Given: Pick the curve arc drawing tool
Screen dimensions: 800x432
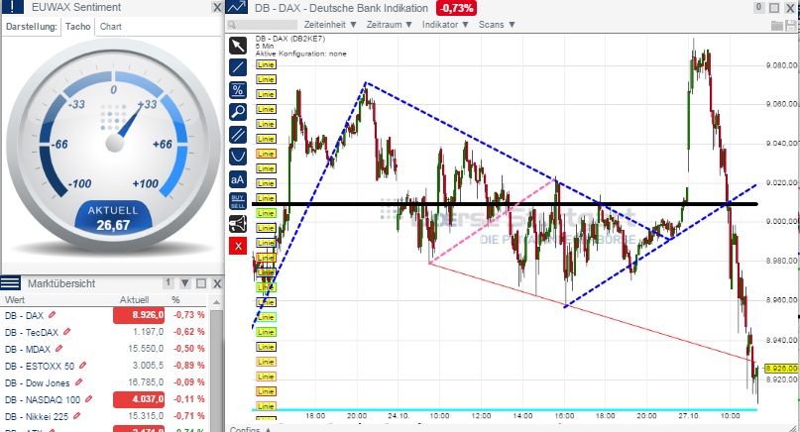Looking at the screenshot, I should pyautogui.click(x=238, y=157).
